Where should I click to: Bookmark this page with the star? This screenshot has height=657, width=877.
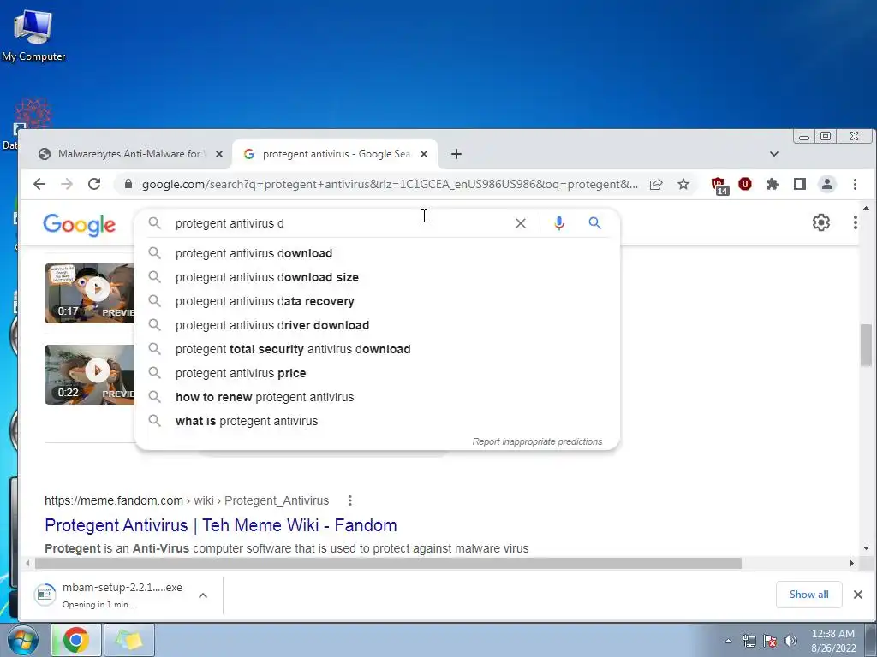click(683, 184)
